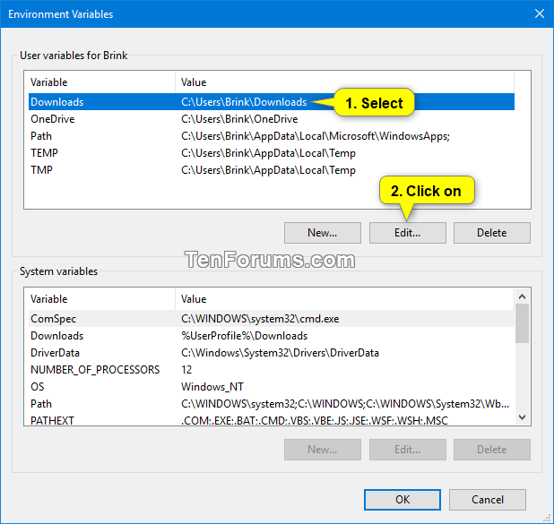Click the system variables scrollbar thumb
Image resolution: width=554 pixels, height=524 pixels.
point(523,323)
